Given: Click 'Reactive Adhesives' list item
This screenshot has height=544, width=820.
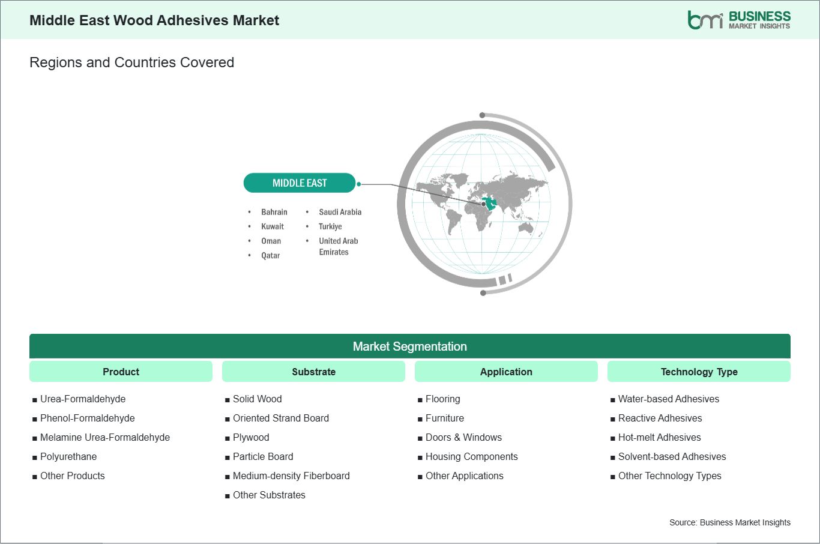Looking at the screenshot, I should [x=660, y=418].
